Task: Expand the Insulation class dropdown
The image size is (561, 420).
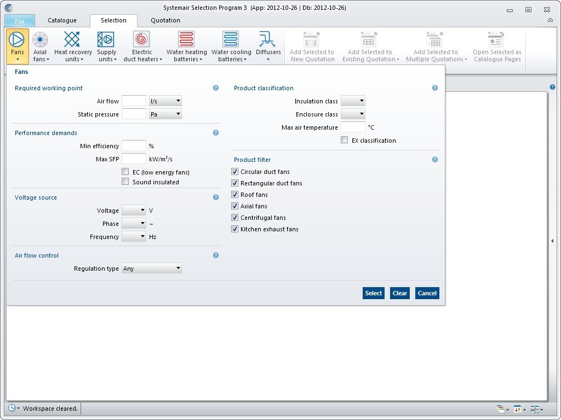Action: (360, 101)
